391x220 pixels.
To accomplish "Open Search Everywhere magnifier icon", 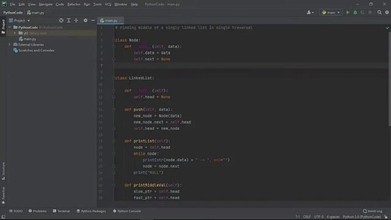I will 379,12.
